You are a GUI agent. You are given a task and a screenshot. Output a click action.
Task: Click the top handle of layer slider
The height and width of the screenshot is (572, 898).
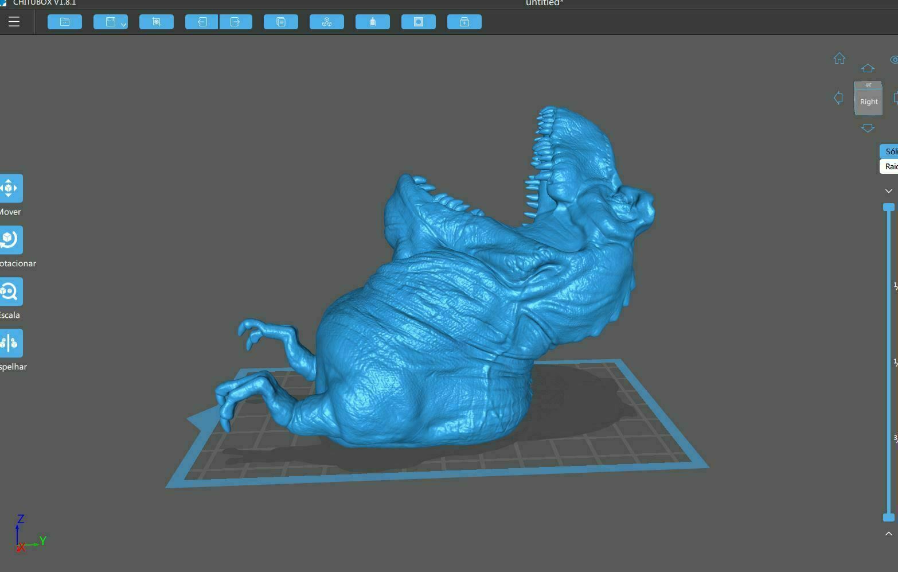tap(889, 207)
